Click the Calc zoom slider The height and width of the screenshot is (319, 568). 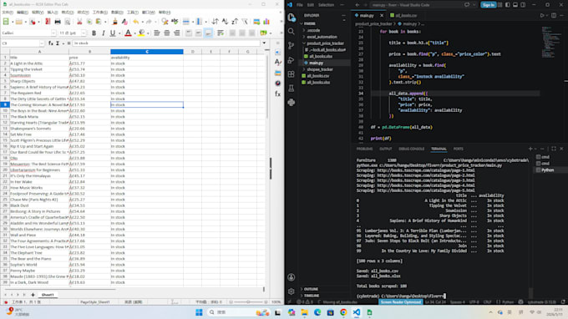(249, 302)
